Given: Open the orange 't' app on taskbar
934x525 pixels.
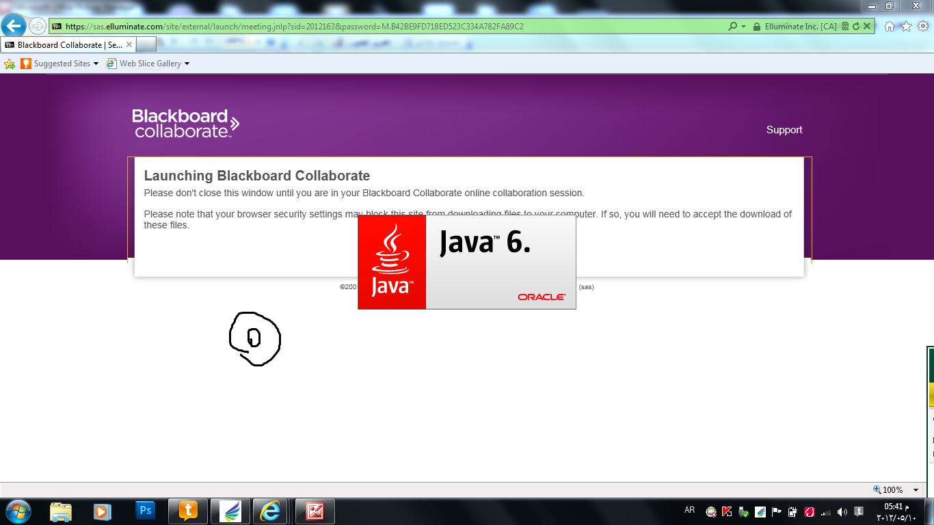Looking at the screenshot, I should [187, 511].
